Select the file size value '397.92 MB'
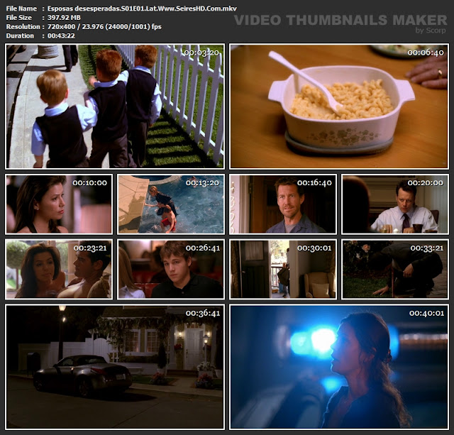Image resolution: width=454 pixels, height=435 pixels. click(64, 18)
